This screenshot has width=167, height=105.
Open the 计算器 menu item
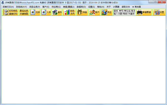point(116,7)
